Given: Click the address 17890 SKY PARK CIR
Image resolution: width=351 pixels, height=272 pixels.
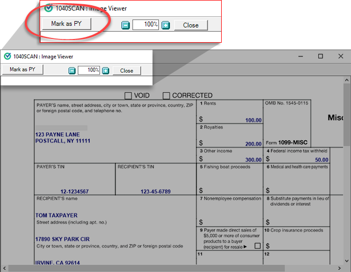Looking at the screenshot, I should 62,239.
